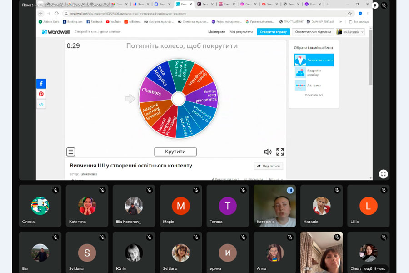This screenshot has width=409, height=273.
Task: Click muted mic icon on ирина's tile
Action: click(244, 237)
